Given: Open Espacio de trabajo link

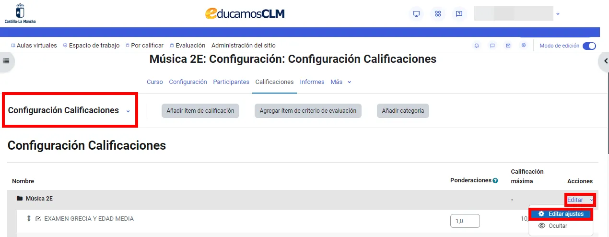Looking at the screenshot, I should pos(91,46).
